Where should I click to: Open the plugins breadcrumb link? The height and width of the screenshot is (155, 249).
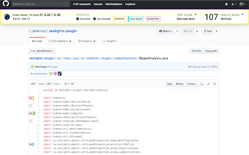(x=107, y=58)
